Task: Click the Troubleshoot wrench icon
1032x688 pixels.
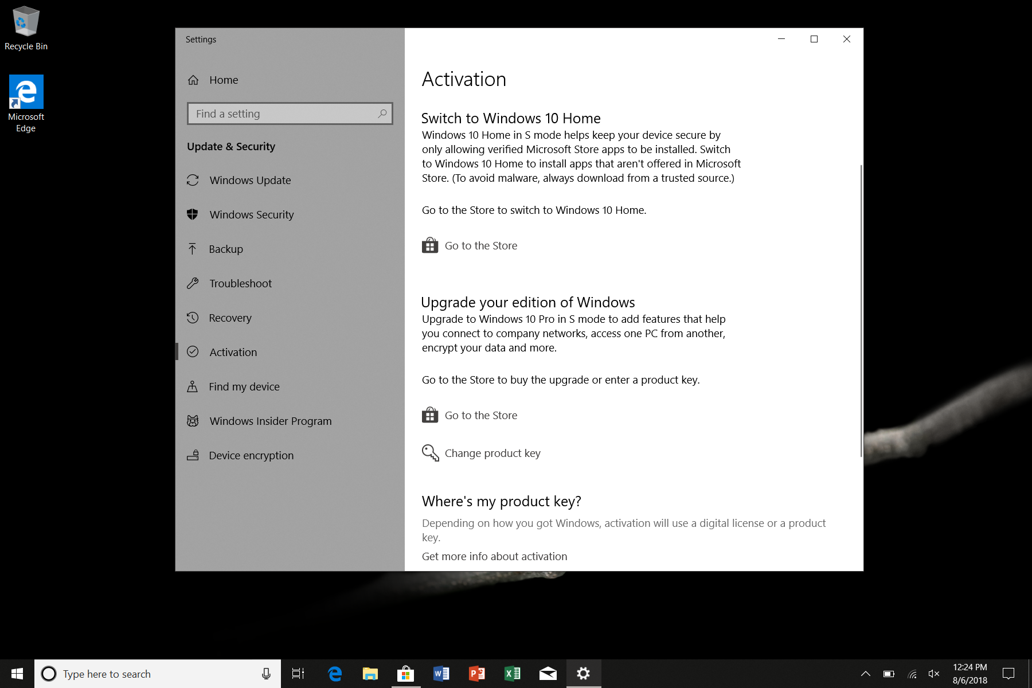Action: pyautogui.click(x=193, y=283)
